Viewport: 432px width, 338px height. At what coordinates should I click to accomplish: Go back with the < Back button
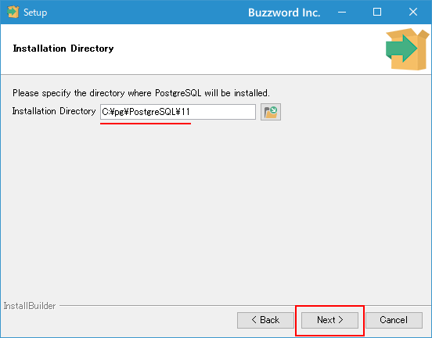click(x=265, y=320)
